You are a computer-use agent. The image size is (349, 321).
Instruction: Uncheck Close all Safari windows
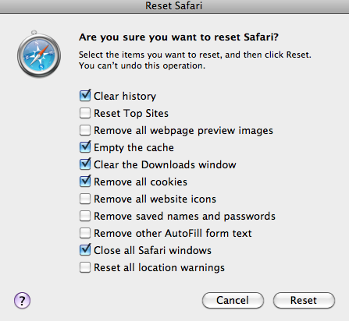pos(85,250)
